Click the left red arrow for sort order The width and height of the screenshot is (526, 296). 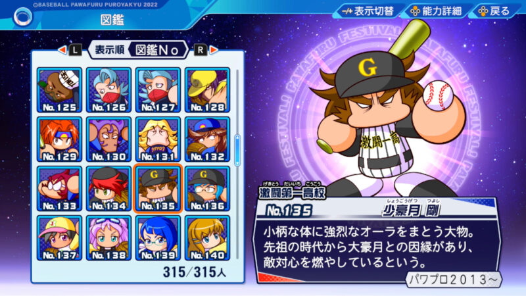click(x=62, y=50)
